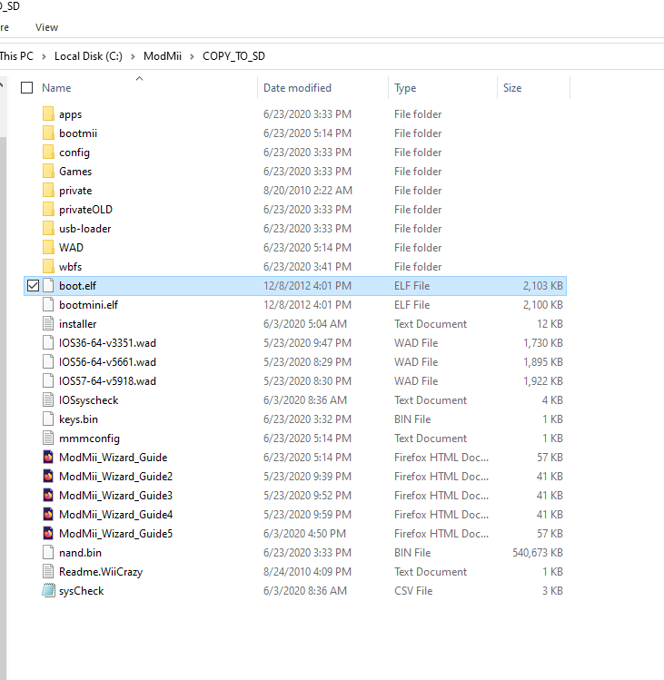This screenshot has width=664, height=680.
Task: Select ModMii_Wizard_Guide5 file name
Action: click(x=116, y=534)
